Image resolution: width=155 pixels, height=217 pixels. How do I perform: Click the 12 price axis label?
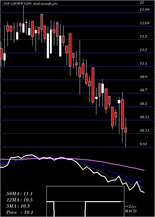point(142,2)
